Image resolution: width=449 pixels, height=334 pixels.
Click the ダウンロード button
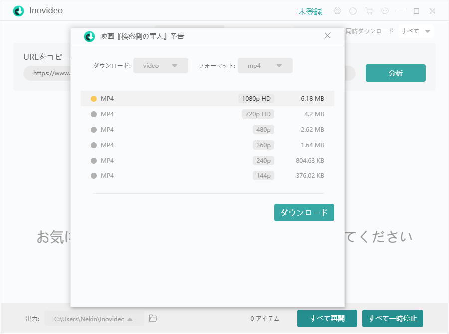[x=304, y=212]
